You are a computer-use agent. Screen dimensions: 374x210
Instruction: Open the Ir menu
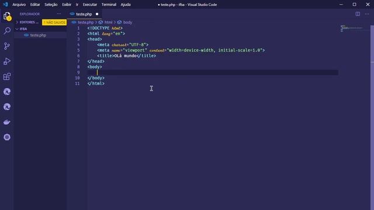(x=77, y=5)
